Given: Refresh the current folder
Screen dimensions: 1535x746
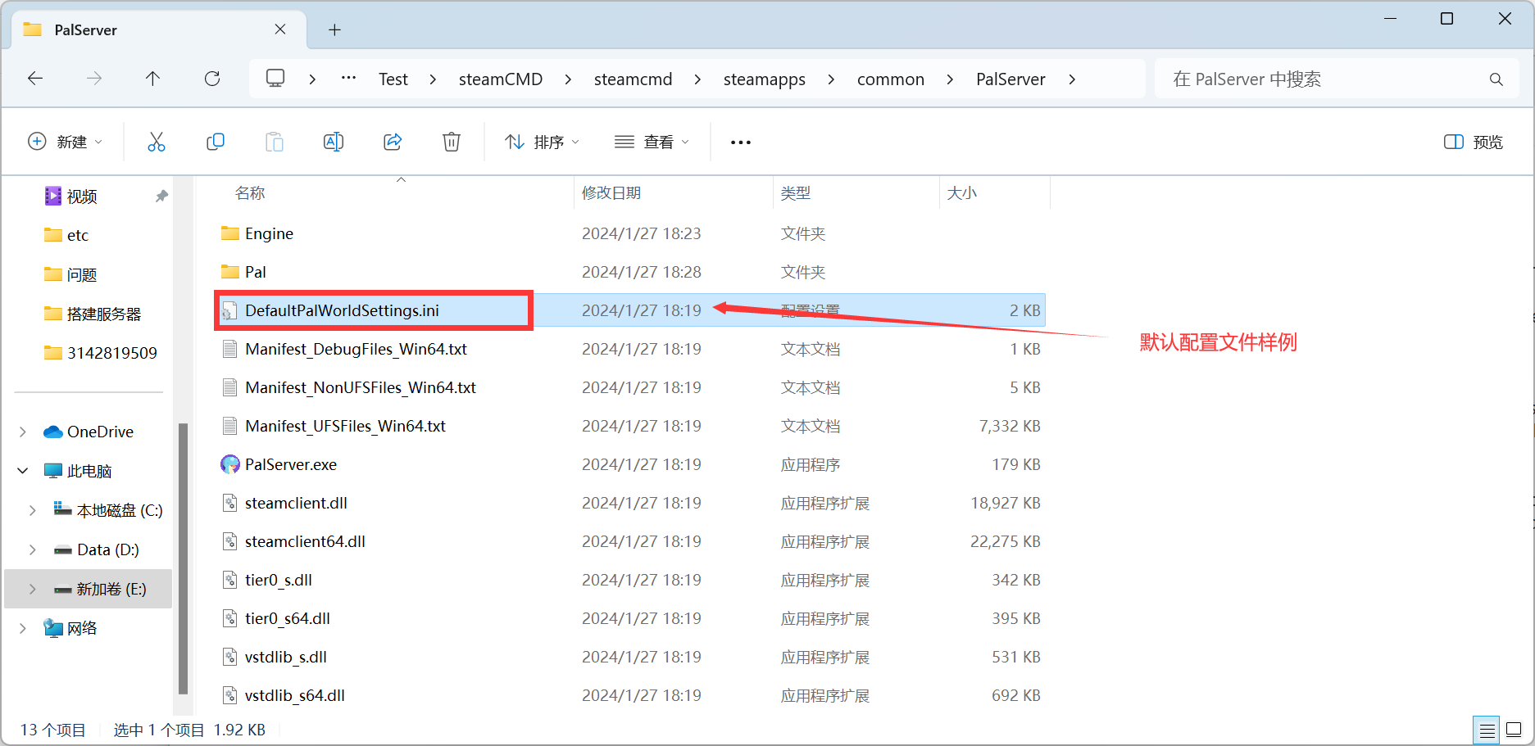Looking at the screenshot, I should coord(212,79).
